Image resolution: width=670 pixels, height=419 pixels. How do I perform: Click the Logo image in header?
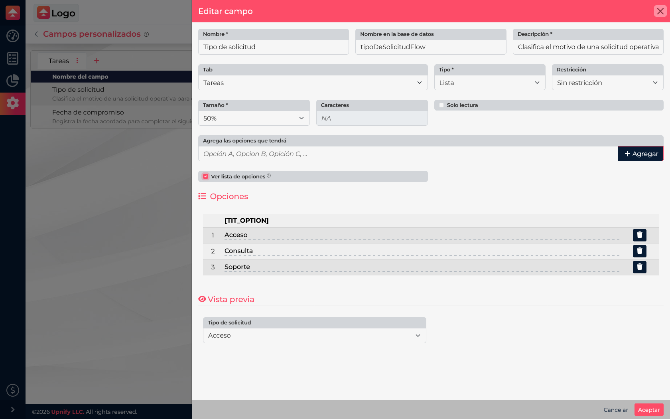click(x=56, y=13)
